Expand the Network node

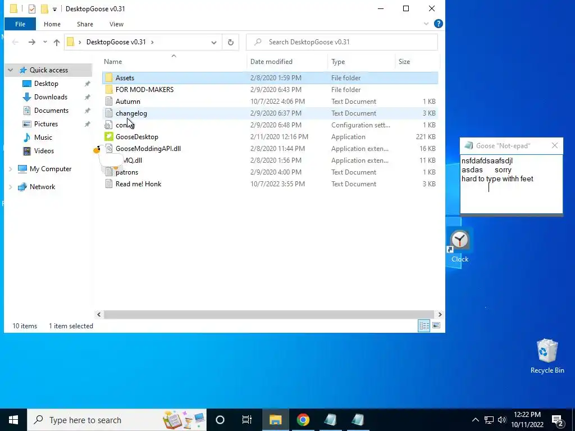(11, 187)
